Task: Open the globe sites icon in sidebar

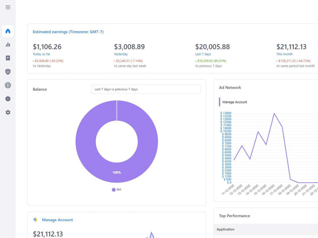Action: (x=8, y=85)
